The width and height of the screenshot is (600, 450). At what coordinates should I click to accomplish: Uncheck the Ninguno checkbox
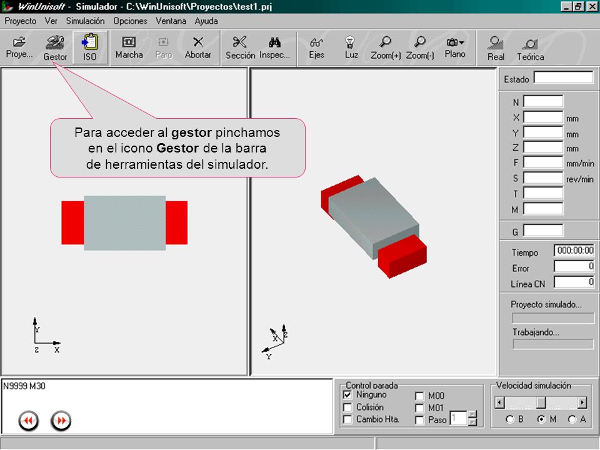pyautogui.click(x=347, y=394)
